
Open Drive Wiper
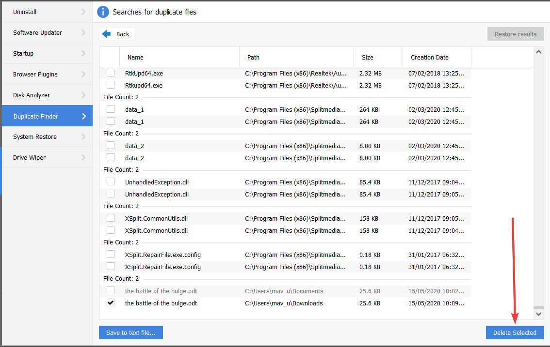(x=48, y=158)
